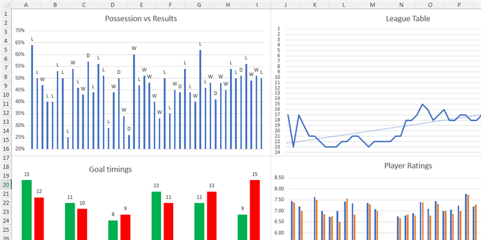Image resolution: width=481 pixels, height=240 pixels.
Task: Select row header 1
Action: click(x=5, y=14)
